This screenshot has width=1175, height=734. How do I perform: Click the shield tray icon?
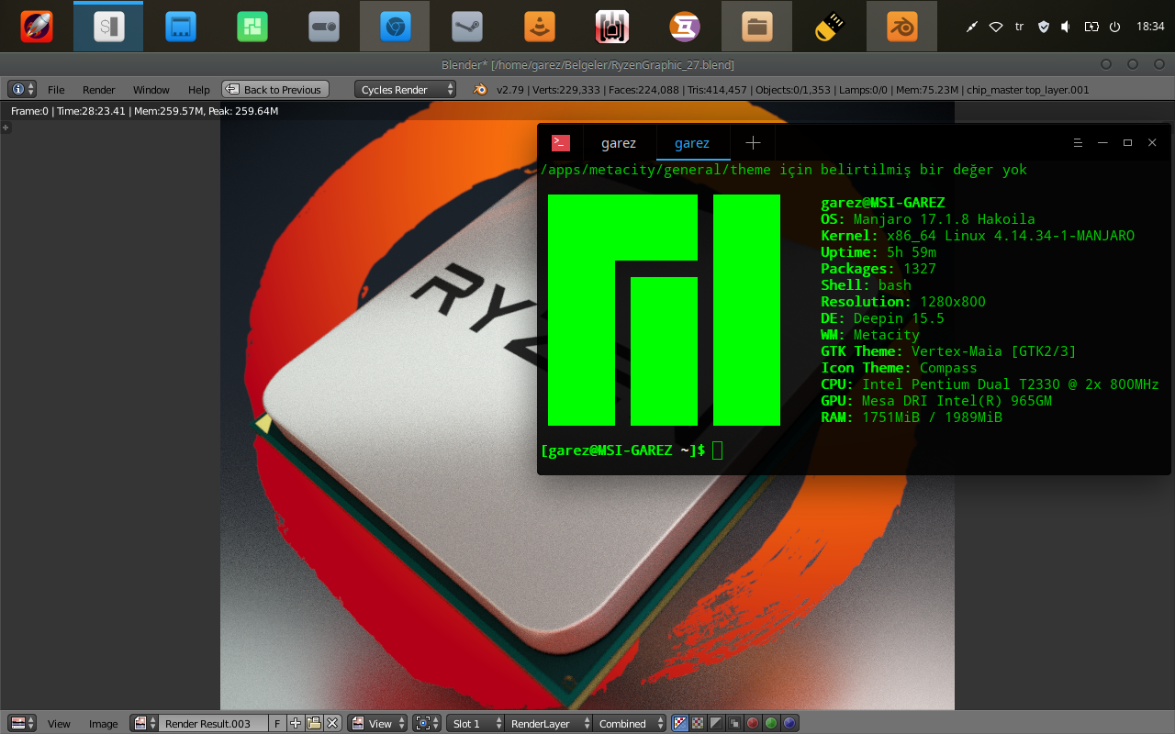1043,27
